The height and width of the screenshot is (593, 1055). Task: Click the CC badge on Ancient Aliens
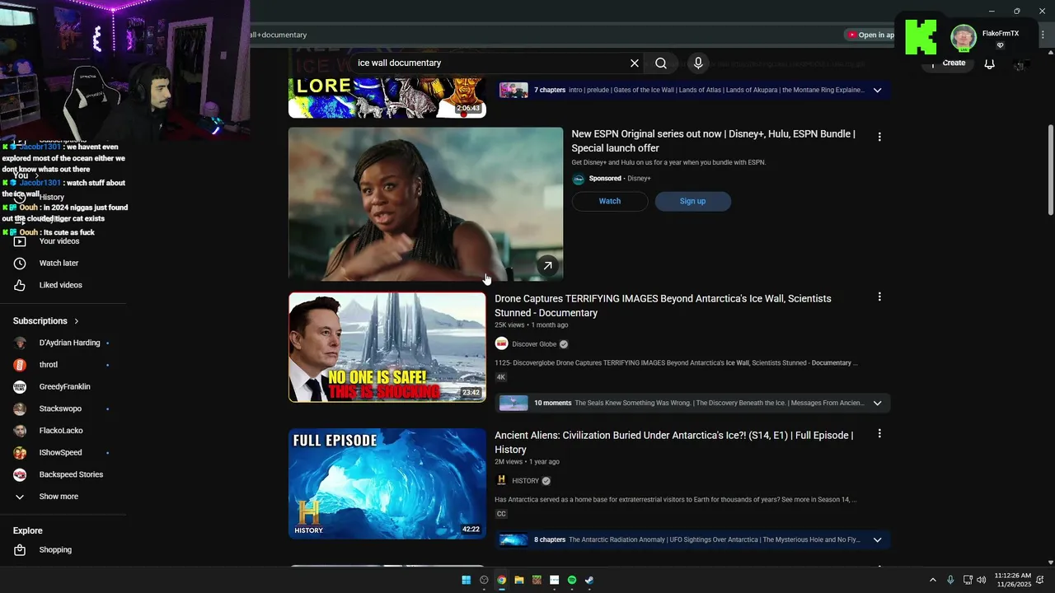[500, 514]
